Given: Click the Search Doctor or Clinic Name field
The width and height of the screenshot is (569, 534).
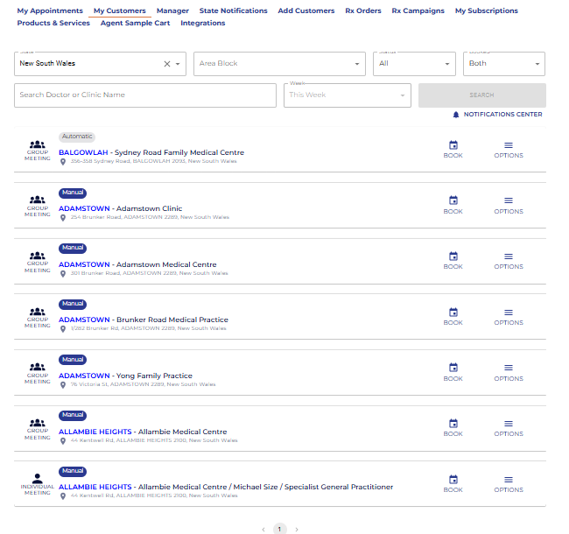Looking at the screenshot, I should point(144,95).
